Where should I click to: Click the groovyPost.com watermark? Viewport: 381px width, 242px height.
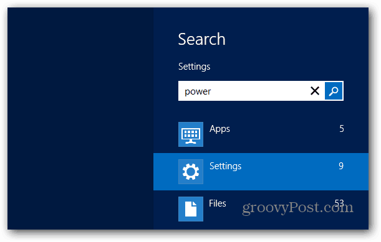[x=297, y=208]
